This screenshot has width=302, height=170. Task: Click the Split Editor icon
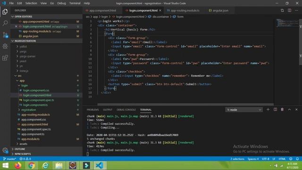click(289, 10)
